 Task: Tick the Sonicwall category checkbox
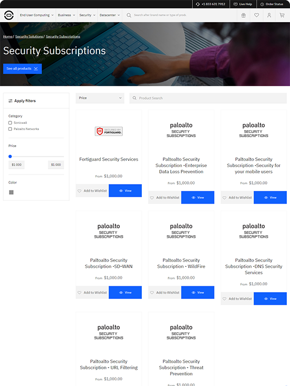(x=10, y=122)
